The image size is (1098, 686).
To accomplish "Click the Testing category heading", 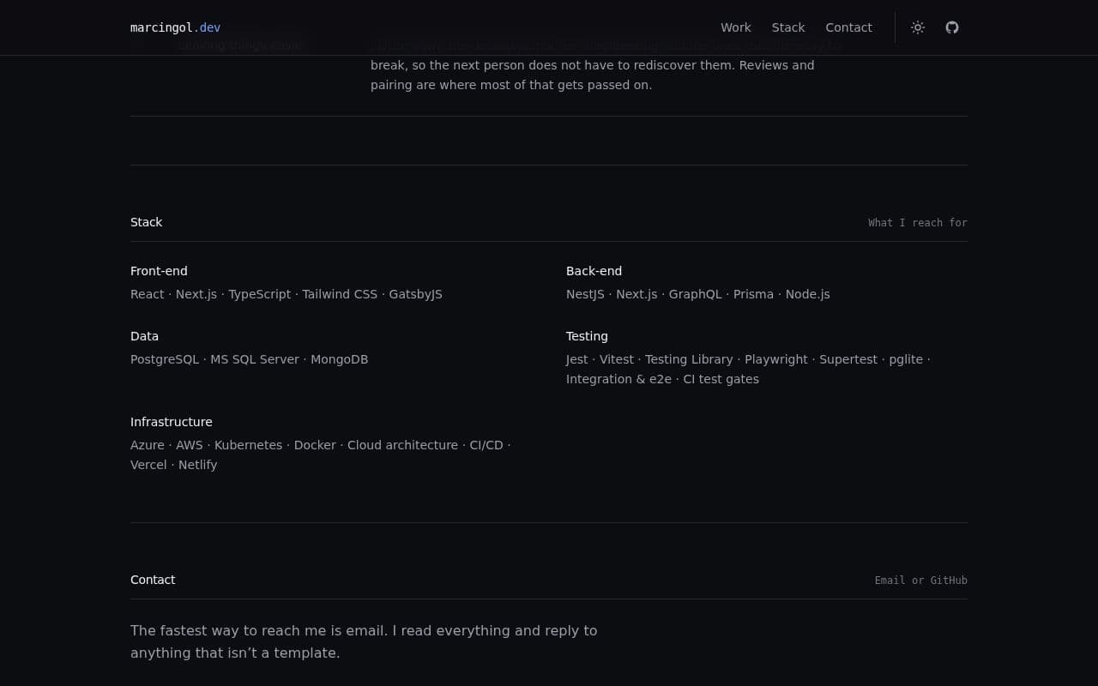I will tap(588, 336).
